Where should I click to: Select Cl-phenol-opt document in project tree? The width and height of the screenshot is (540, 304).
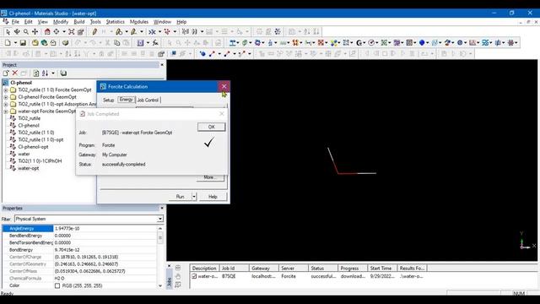click(x=33, y=147)
